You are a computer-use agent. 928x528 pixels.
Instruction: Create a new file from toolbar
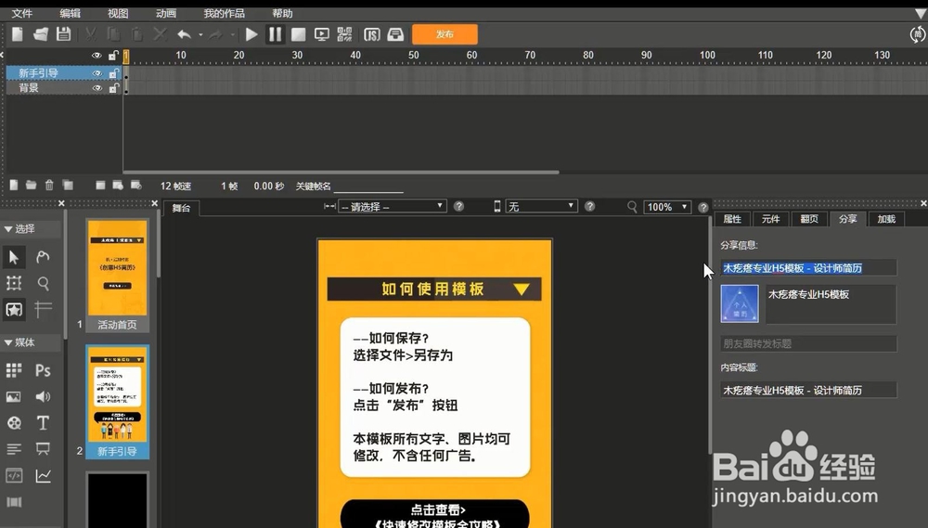pos(17,34)
